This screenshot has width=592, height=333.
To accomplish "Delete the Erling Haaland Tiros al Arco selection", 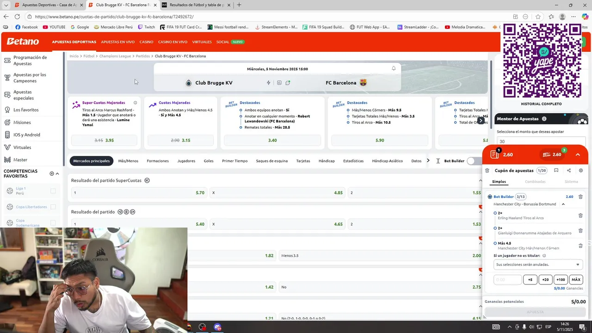I will 580,216.
